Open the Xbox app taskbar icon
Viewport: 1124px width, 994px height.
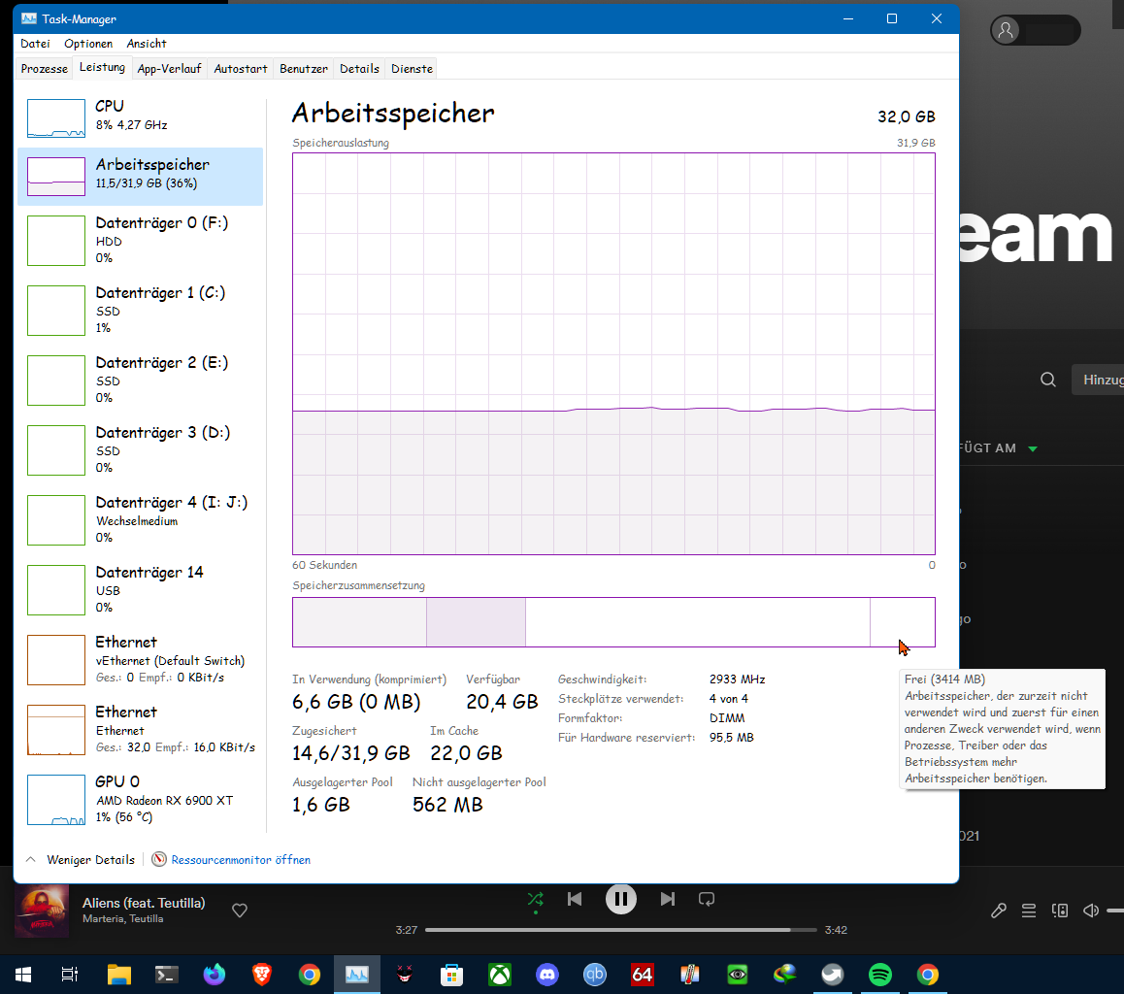pos(500,975)
